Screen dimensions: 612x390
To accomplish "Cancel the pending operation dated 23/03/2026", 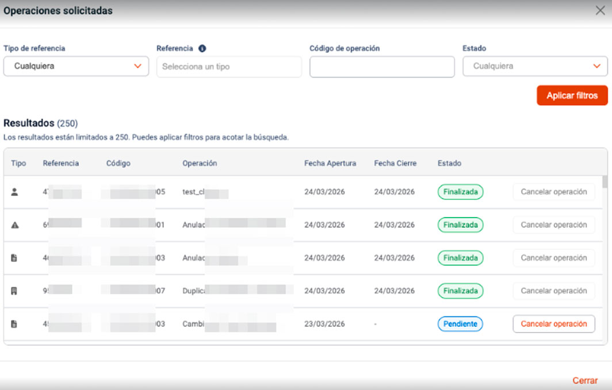I will coord(553,324).
